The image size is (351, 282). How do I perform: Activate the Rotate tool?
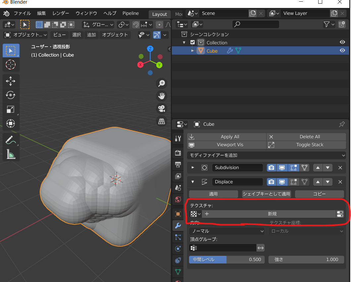click(x=11, y=95)
